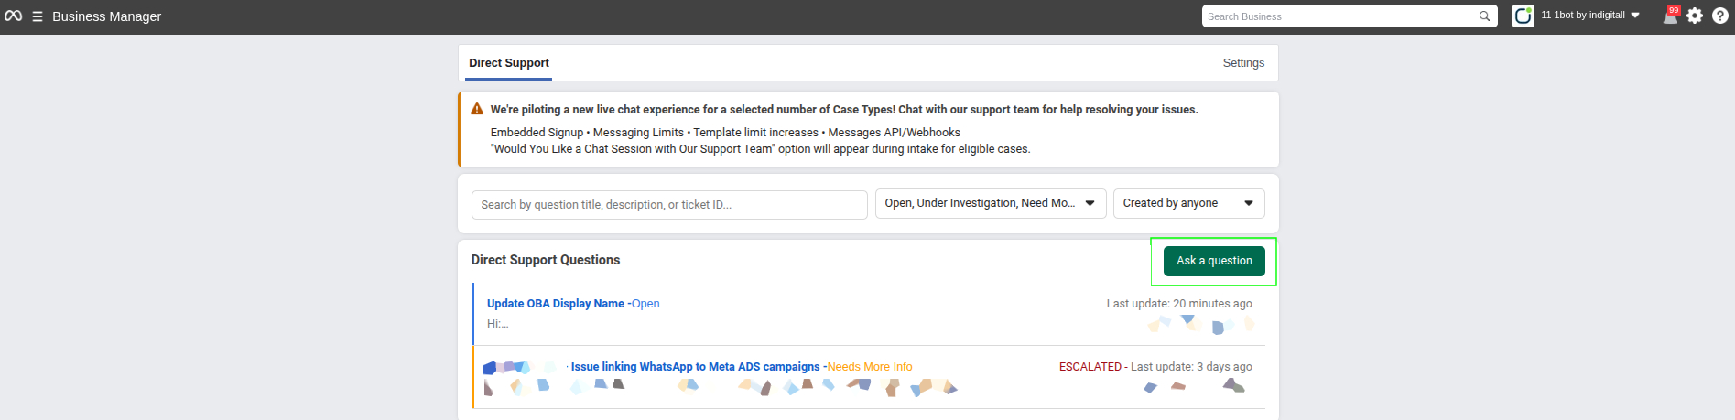
Task: Open the ticket status filter dropdown
Action: pos(991,203)
